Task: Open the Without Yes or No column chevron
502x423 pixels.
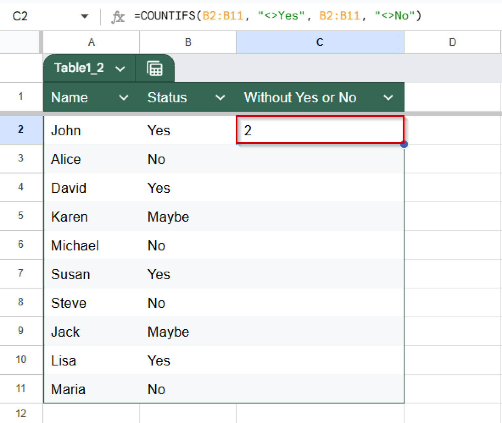Action: click(388, 98)
